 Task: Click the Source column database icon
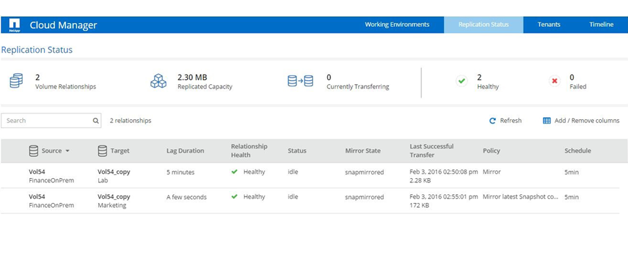33,151
